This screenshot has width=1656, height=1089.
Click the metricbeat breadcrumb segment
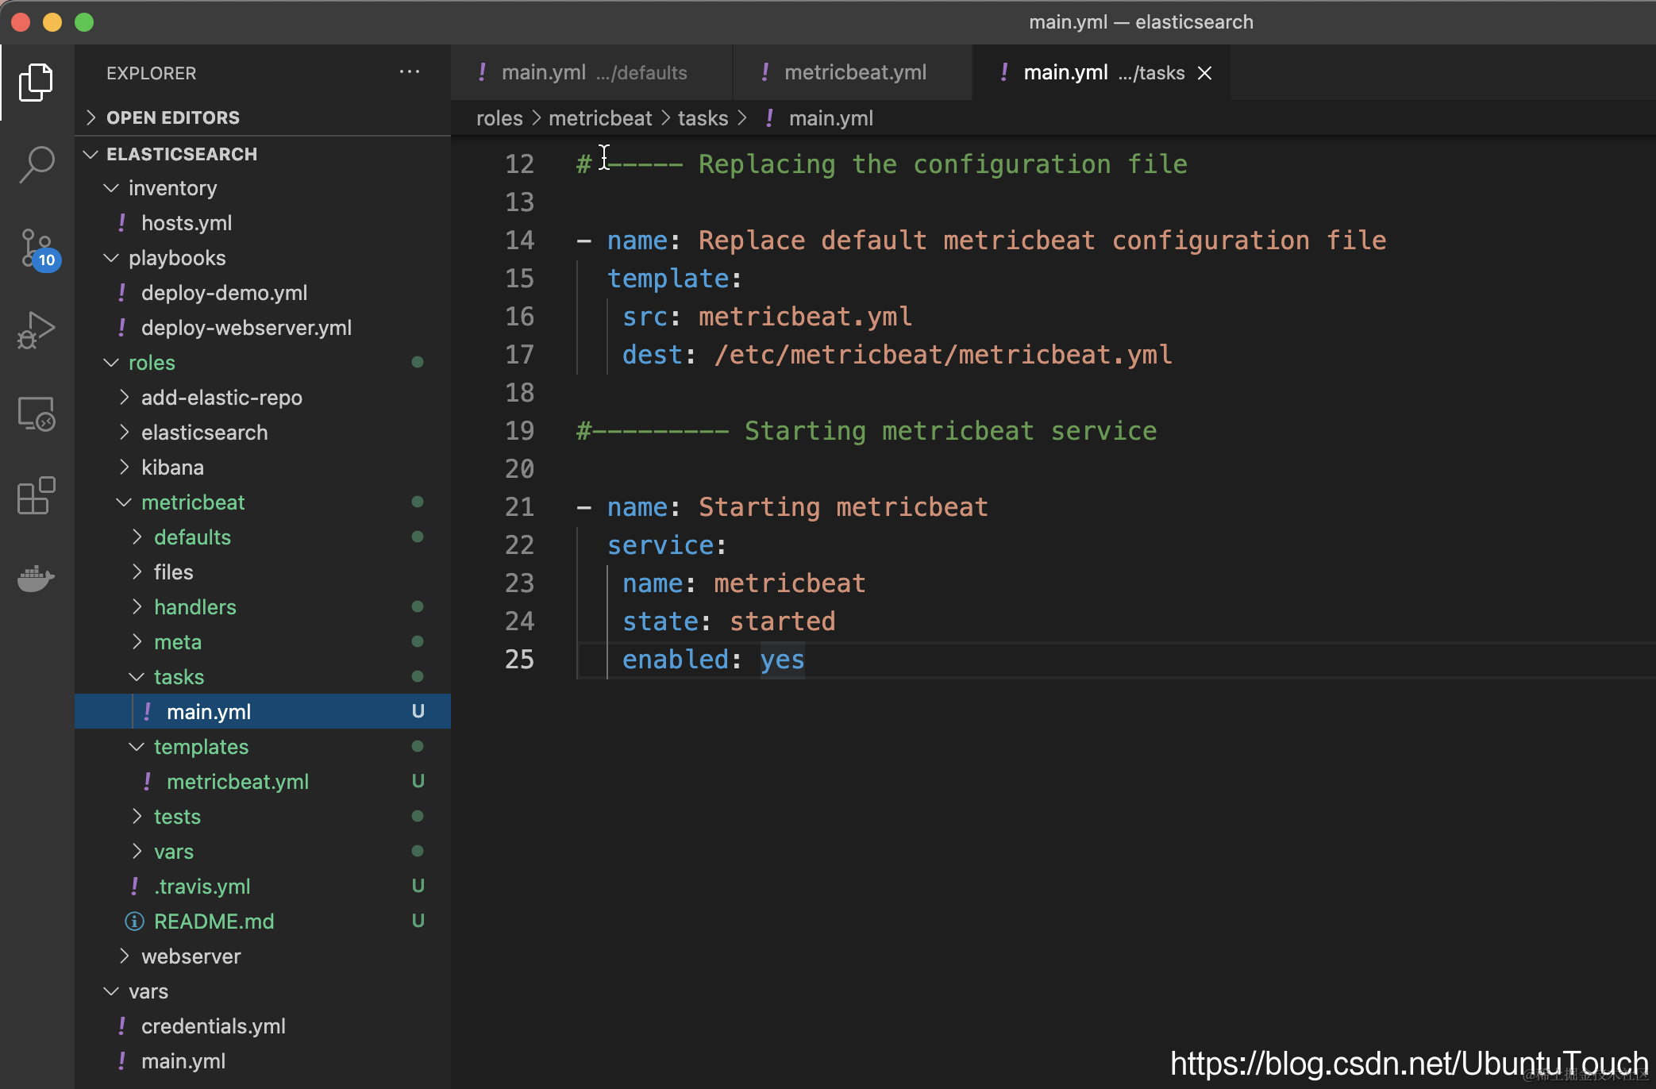click(x=599, y=118)
